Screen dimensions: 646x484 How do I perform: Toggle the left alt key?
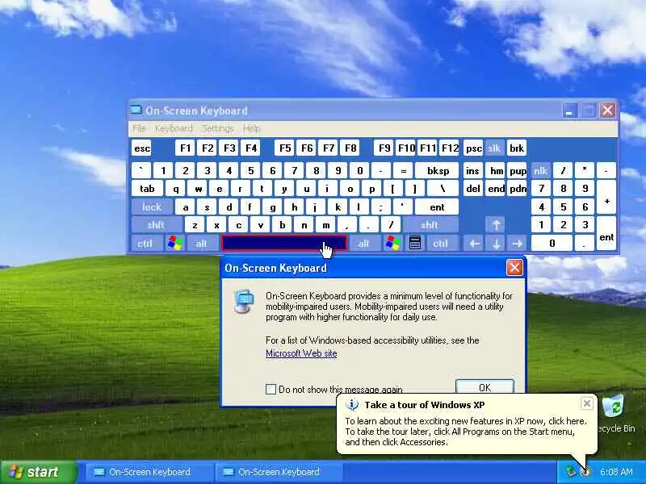[201, 244]
